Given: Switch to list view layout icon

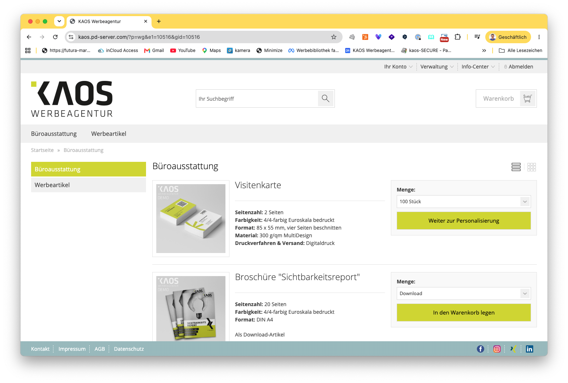Looking at the screenshot, I should [516, 167].
